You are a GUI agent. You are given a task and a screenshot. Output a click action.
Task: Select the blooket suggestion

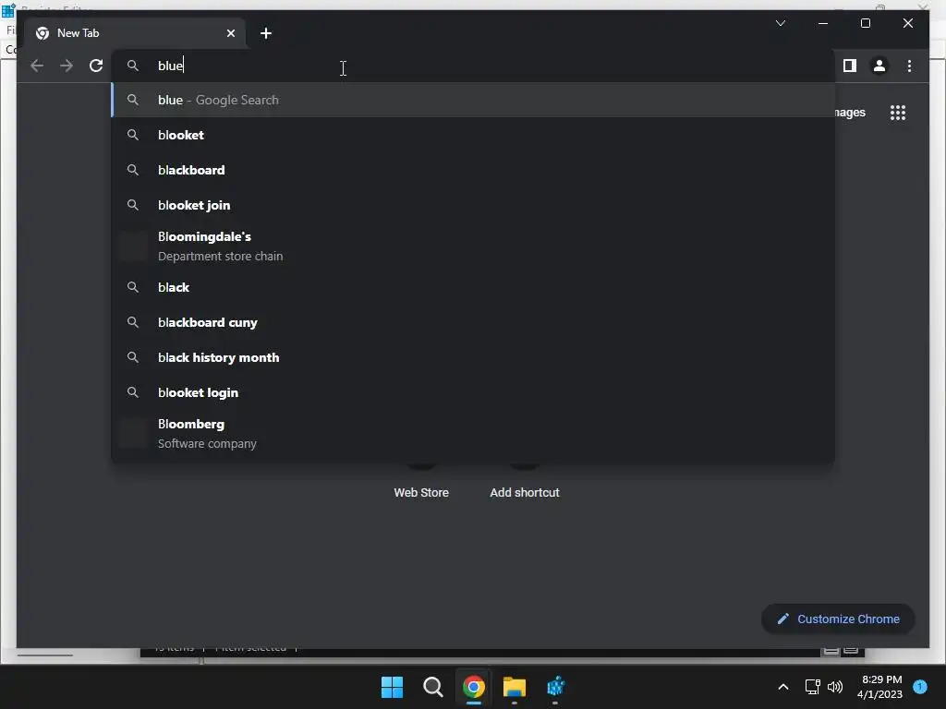[x=474, y=135]
